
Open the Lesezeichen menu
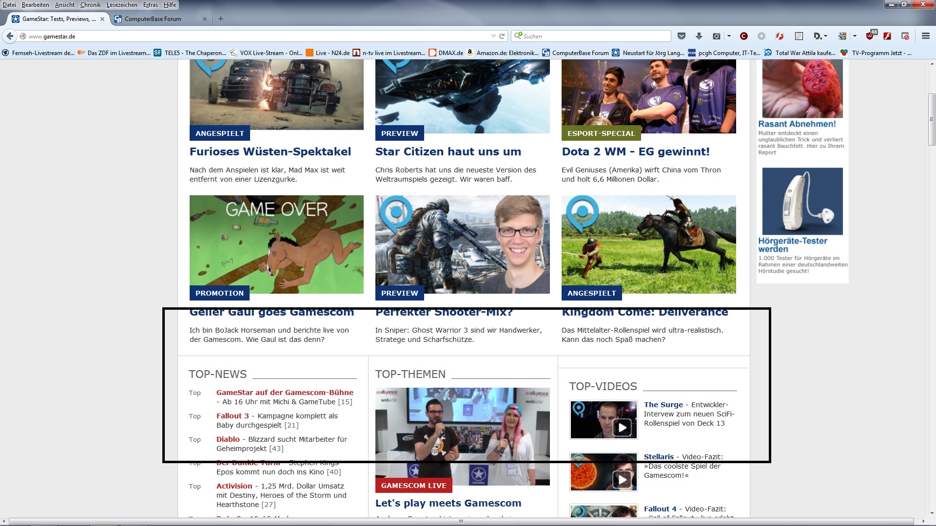tap(122, 5)
